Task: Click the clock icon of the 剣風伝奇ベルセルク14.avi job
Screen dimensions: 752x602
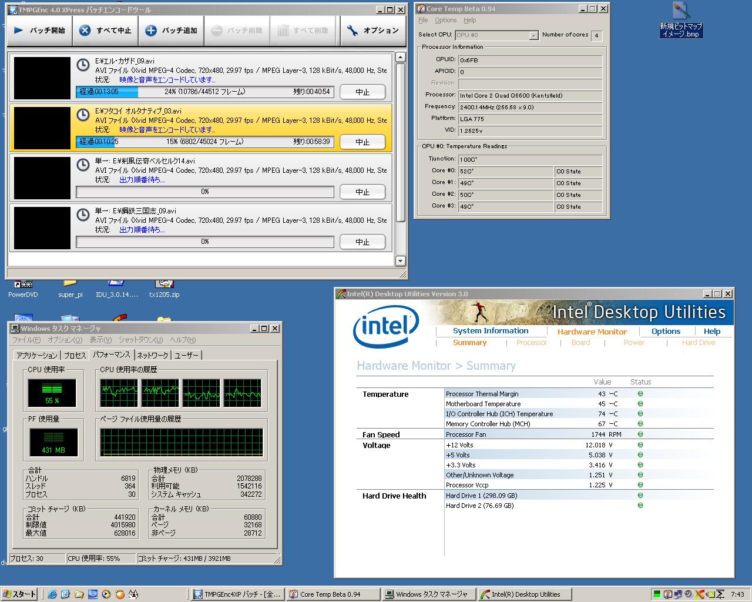Action: 83,164
